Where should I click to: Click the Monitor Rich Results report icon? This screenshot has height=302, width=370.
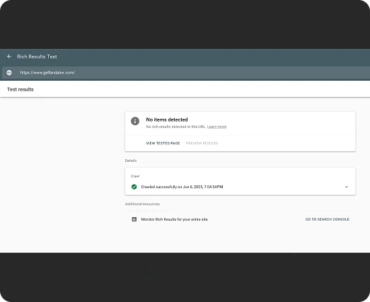point(134,219)
